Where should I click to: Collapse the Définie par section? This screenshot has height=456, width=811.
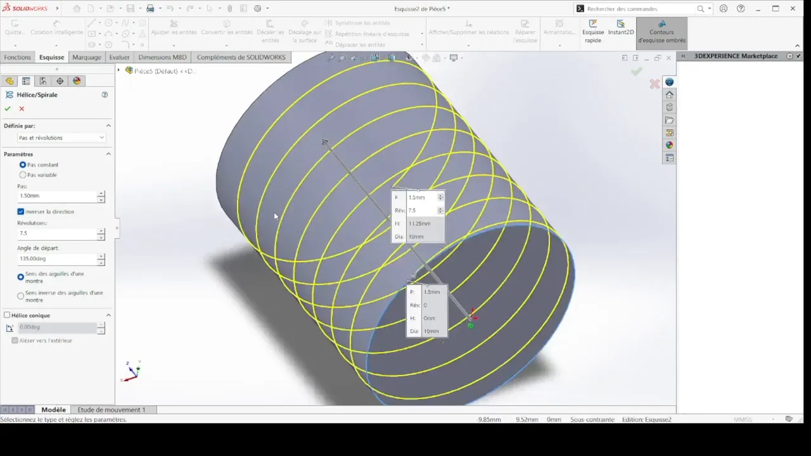(108, 125)
